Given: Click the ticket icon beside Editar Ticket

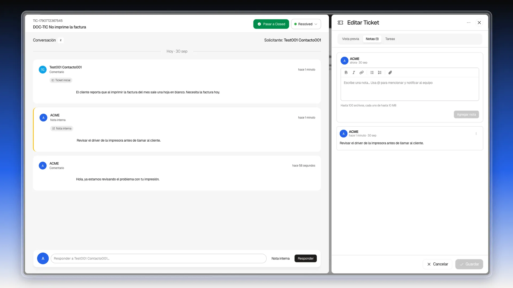Looking at the screenshot, I should [340, 23].
